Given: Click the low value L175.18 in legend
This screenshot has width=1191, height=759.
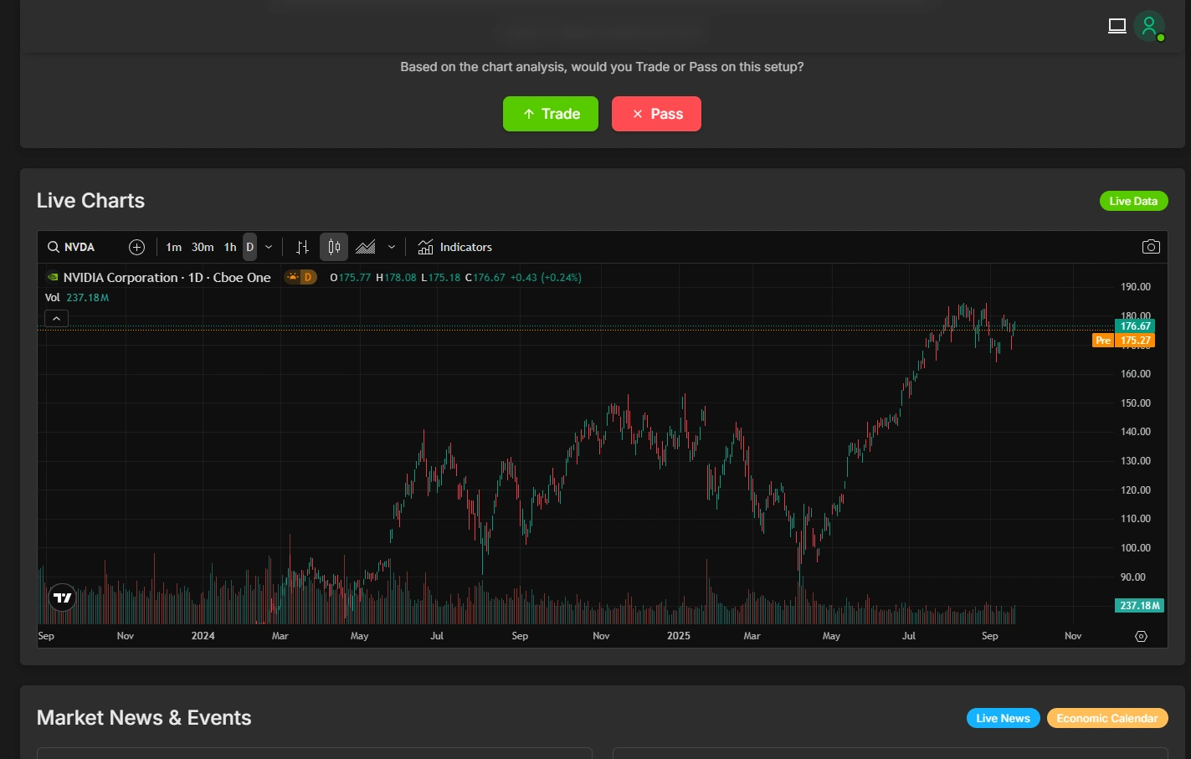Looking at the screenshot, I should 440,278.
